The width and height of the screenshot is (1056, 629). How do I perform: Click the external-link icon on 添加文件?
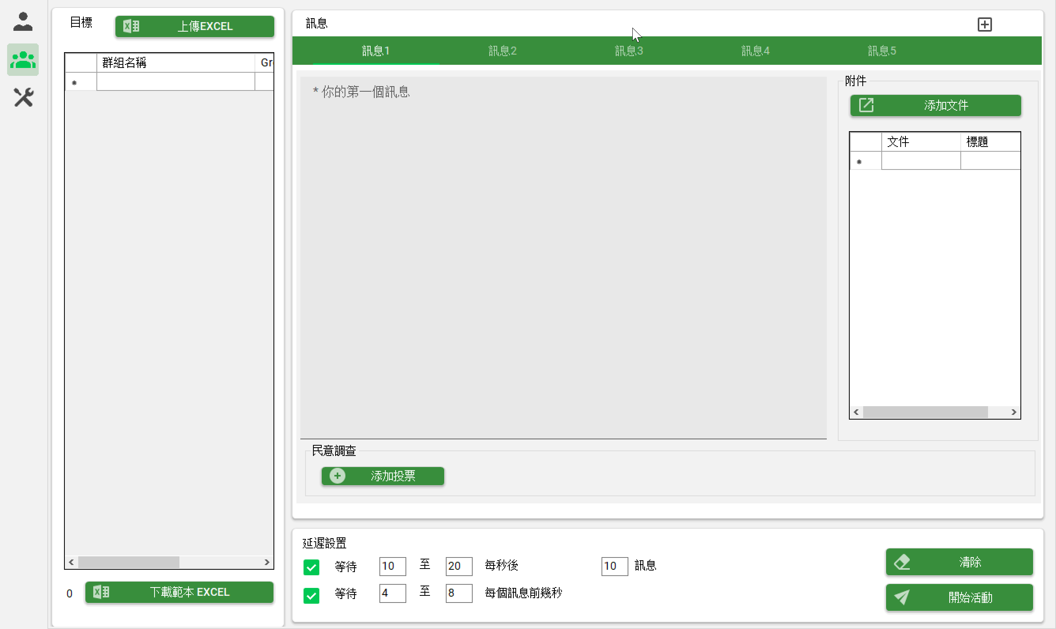[x=867, y=105]
